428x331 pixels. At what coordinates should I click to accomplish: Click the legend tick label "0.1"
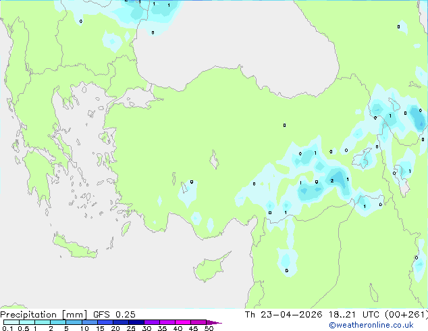(7, 328)
